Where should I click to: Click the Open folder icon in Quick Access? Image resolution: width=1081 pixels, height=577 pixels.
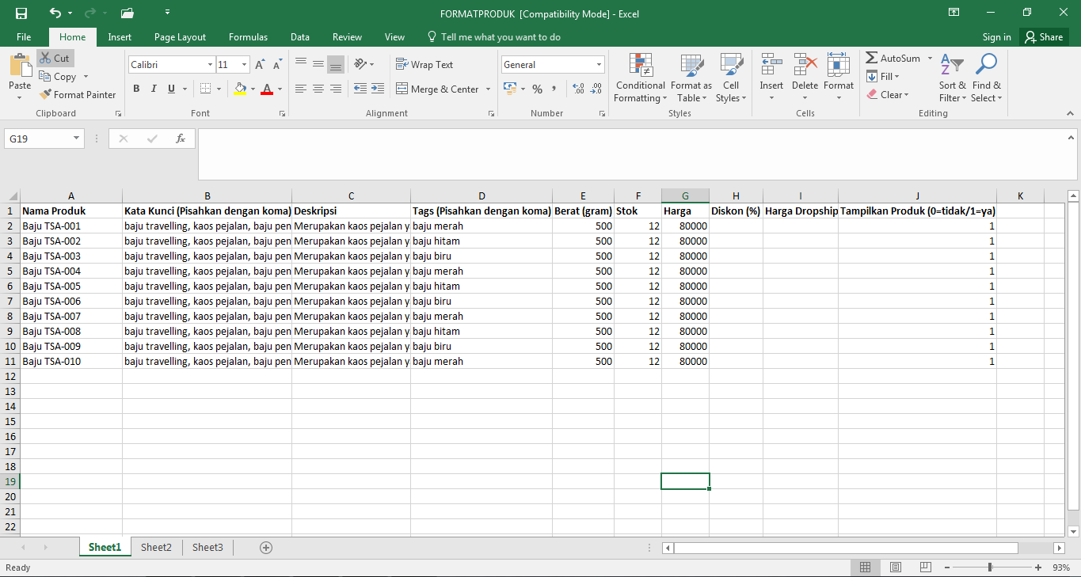[x=127, y=13]
